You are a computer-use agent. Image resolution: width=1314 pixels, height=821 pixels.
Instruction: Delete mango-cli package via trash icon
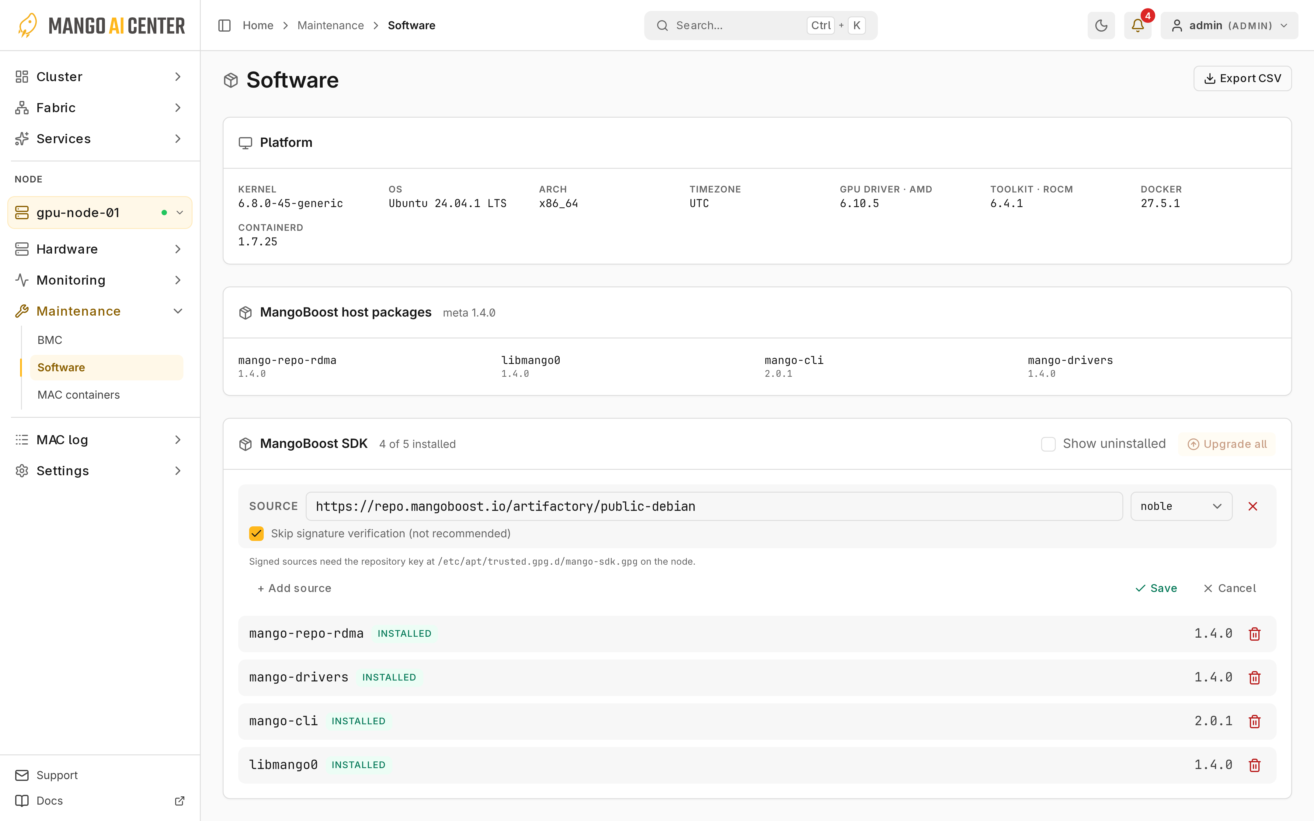pyautogui.click(x=1254, y=721)
